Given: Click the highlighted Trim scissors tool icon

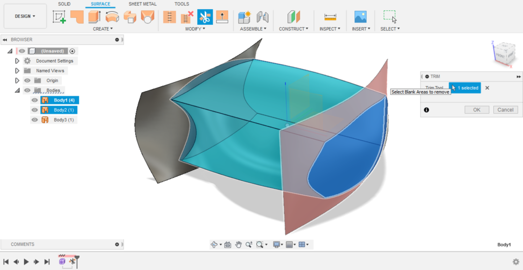Looking at the screenshot, I should (x=205, y=17).
